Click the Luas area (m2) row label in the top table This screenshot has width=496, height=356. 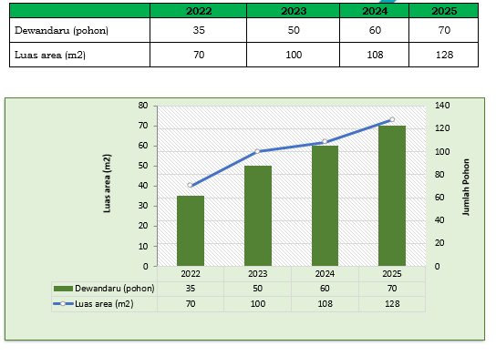point(50,55)
